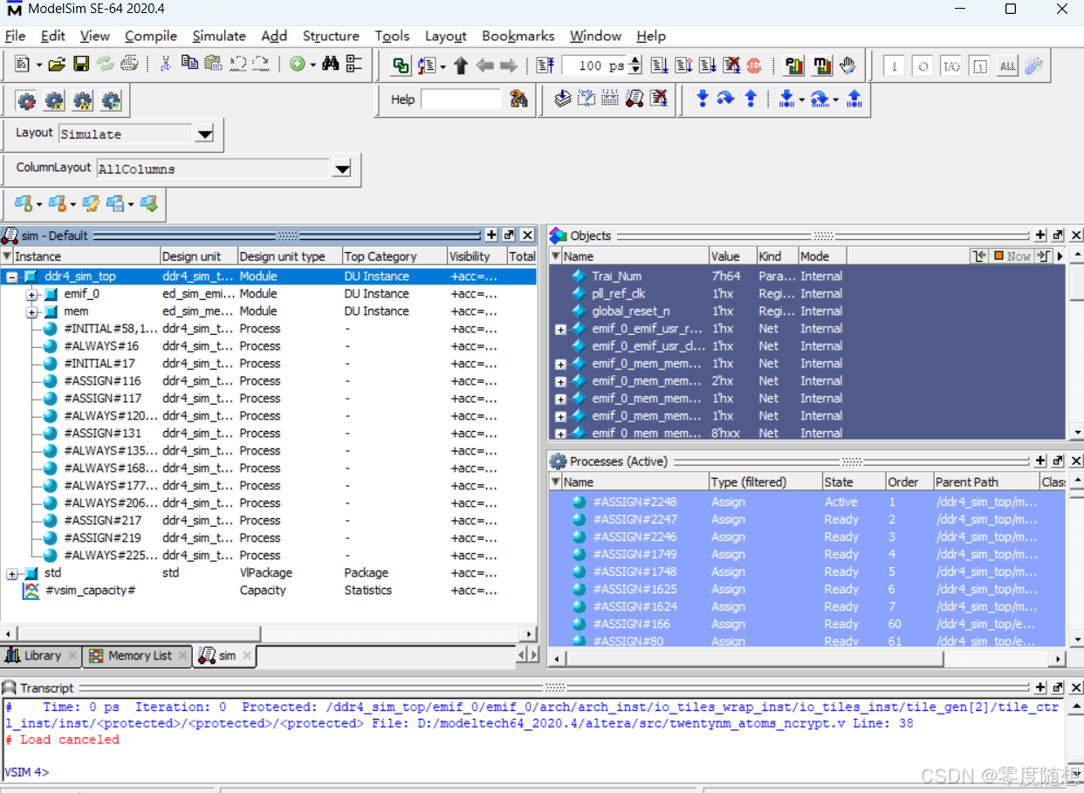
Task: Select the #vsim_capacity# row
Action: 269,591
